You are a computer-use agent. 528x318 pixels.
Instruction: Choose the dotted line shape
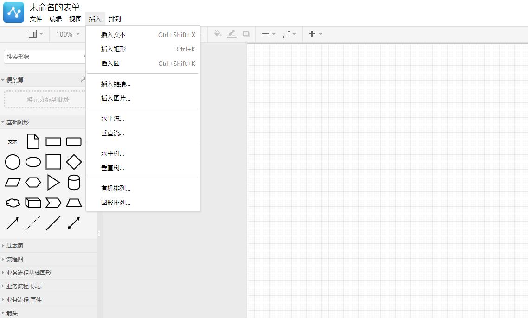point(33,223)
